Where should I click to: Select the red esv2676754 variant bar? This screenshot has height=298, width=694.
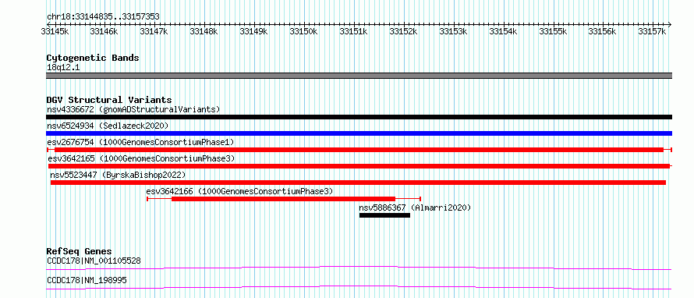pos(359,150)
